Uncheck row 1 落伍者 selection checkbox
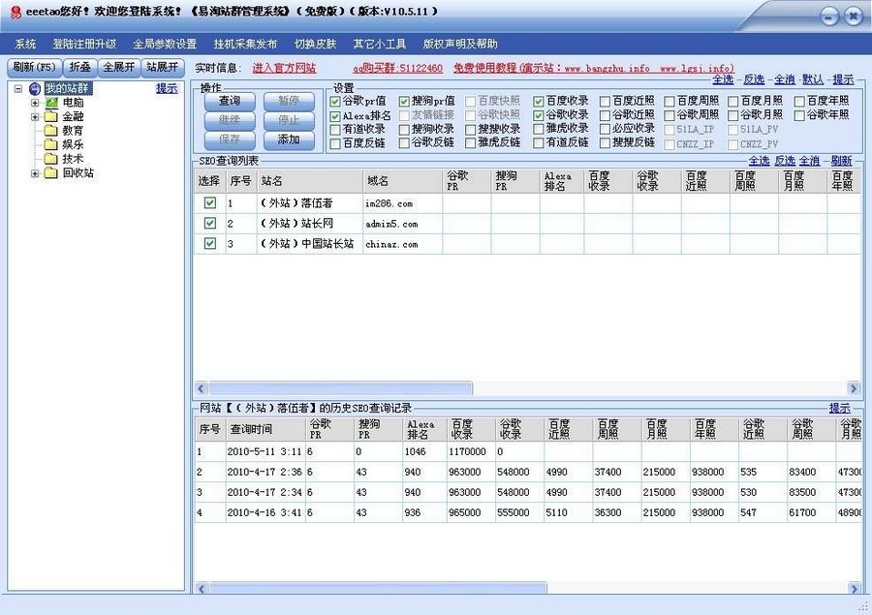 click(x=209, y=203)
